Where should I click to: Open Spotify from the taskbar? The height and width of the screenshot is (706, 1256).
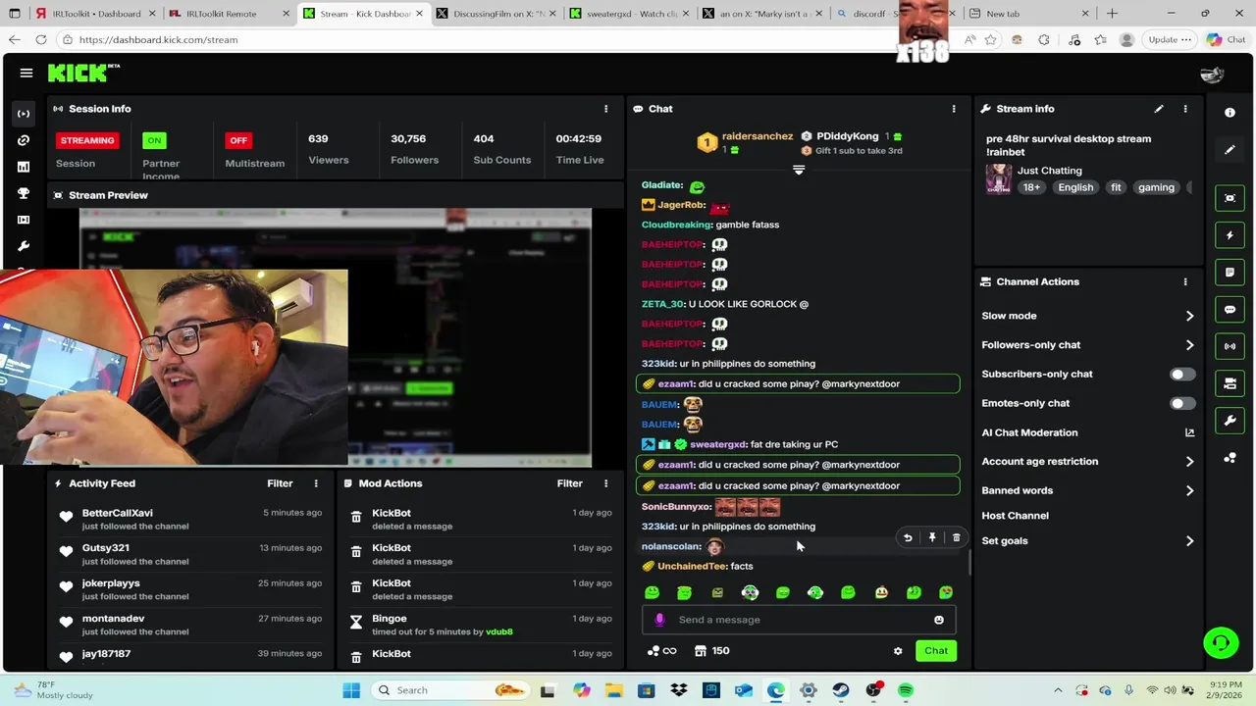tap(906, 690)
